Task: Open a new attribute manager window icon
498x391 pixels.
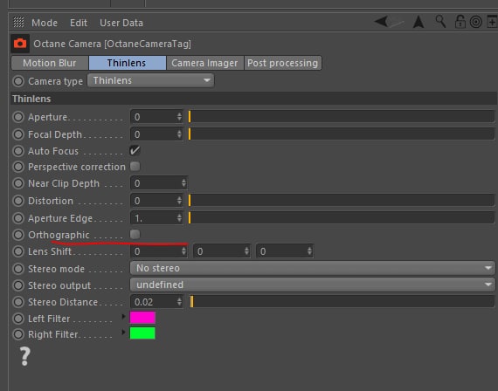Action: pos(492,22)
